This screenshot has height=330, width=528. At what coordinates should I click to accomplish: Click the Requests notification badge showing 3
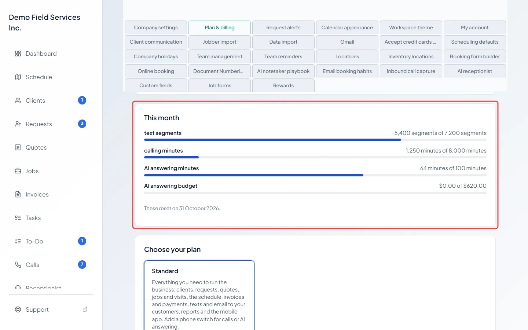82,124
